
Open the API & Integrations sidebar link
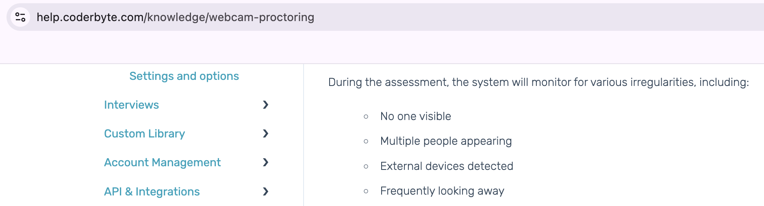(152, 191)
